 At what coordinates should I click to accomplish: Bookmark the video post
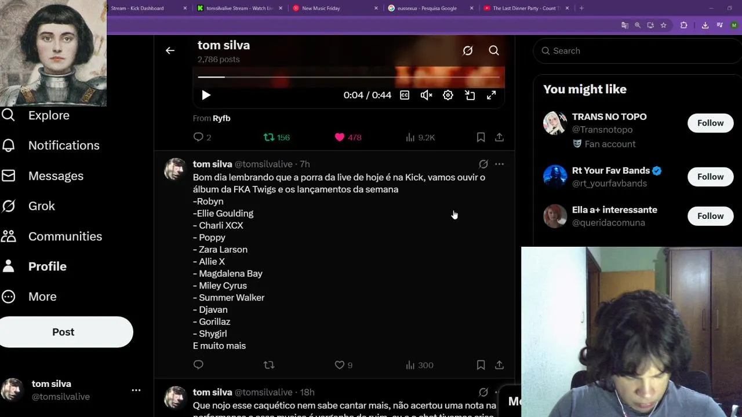click(x=481, y=137)
